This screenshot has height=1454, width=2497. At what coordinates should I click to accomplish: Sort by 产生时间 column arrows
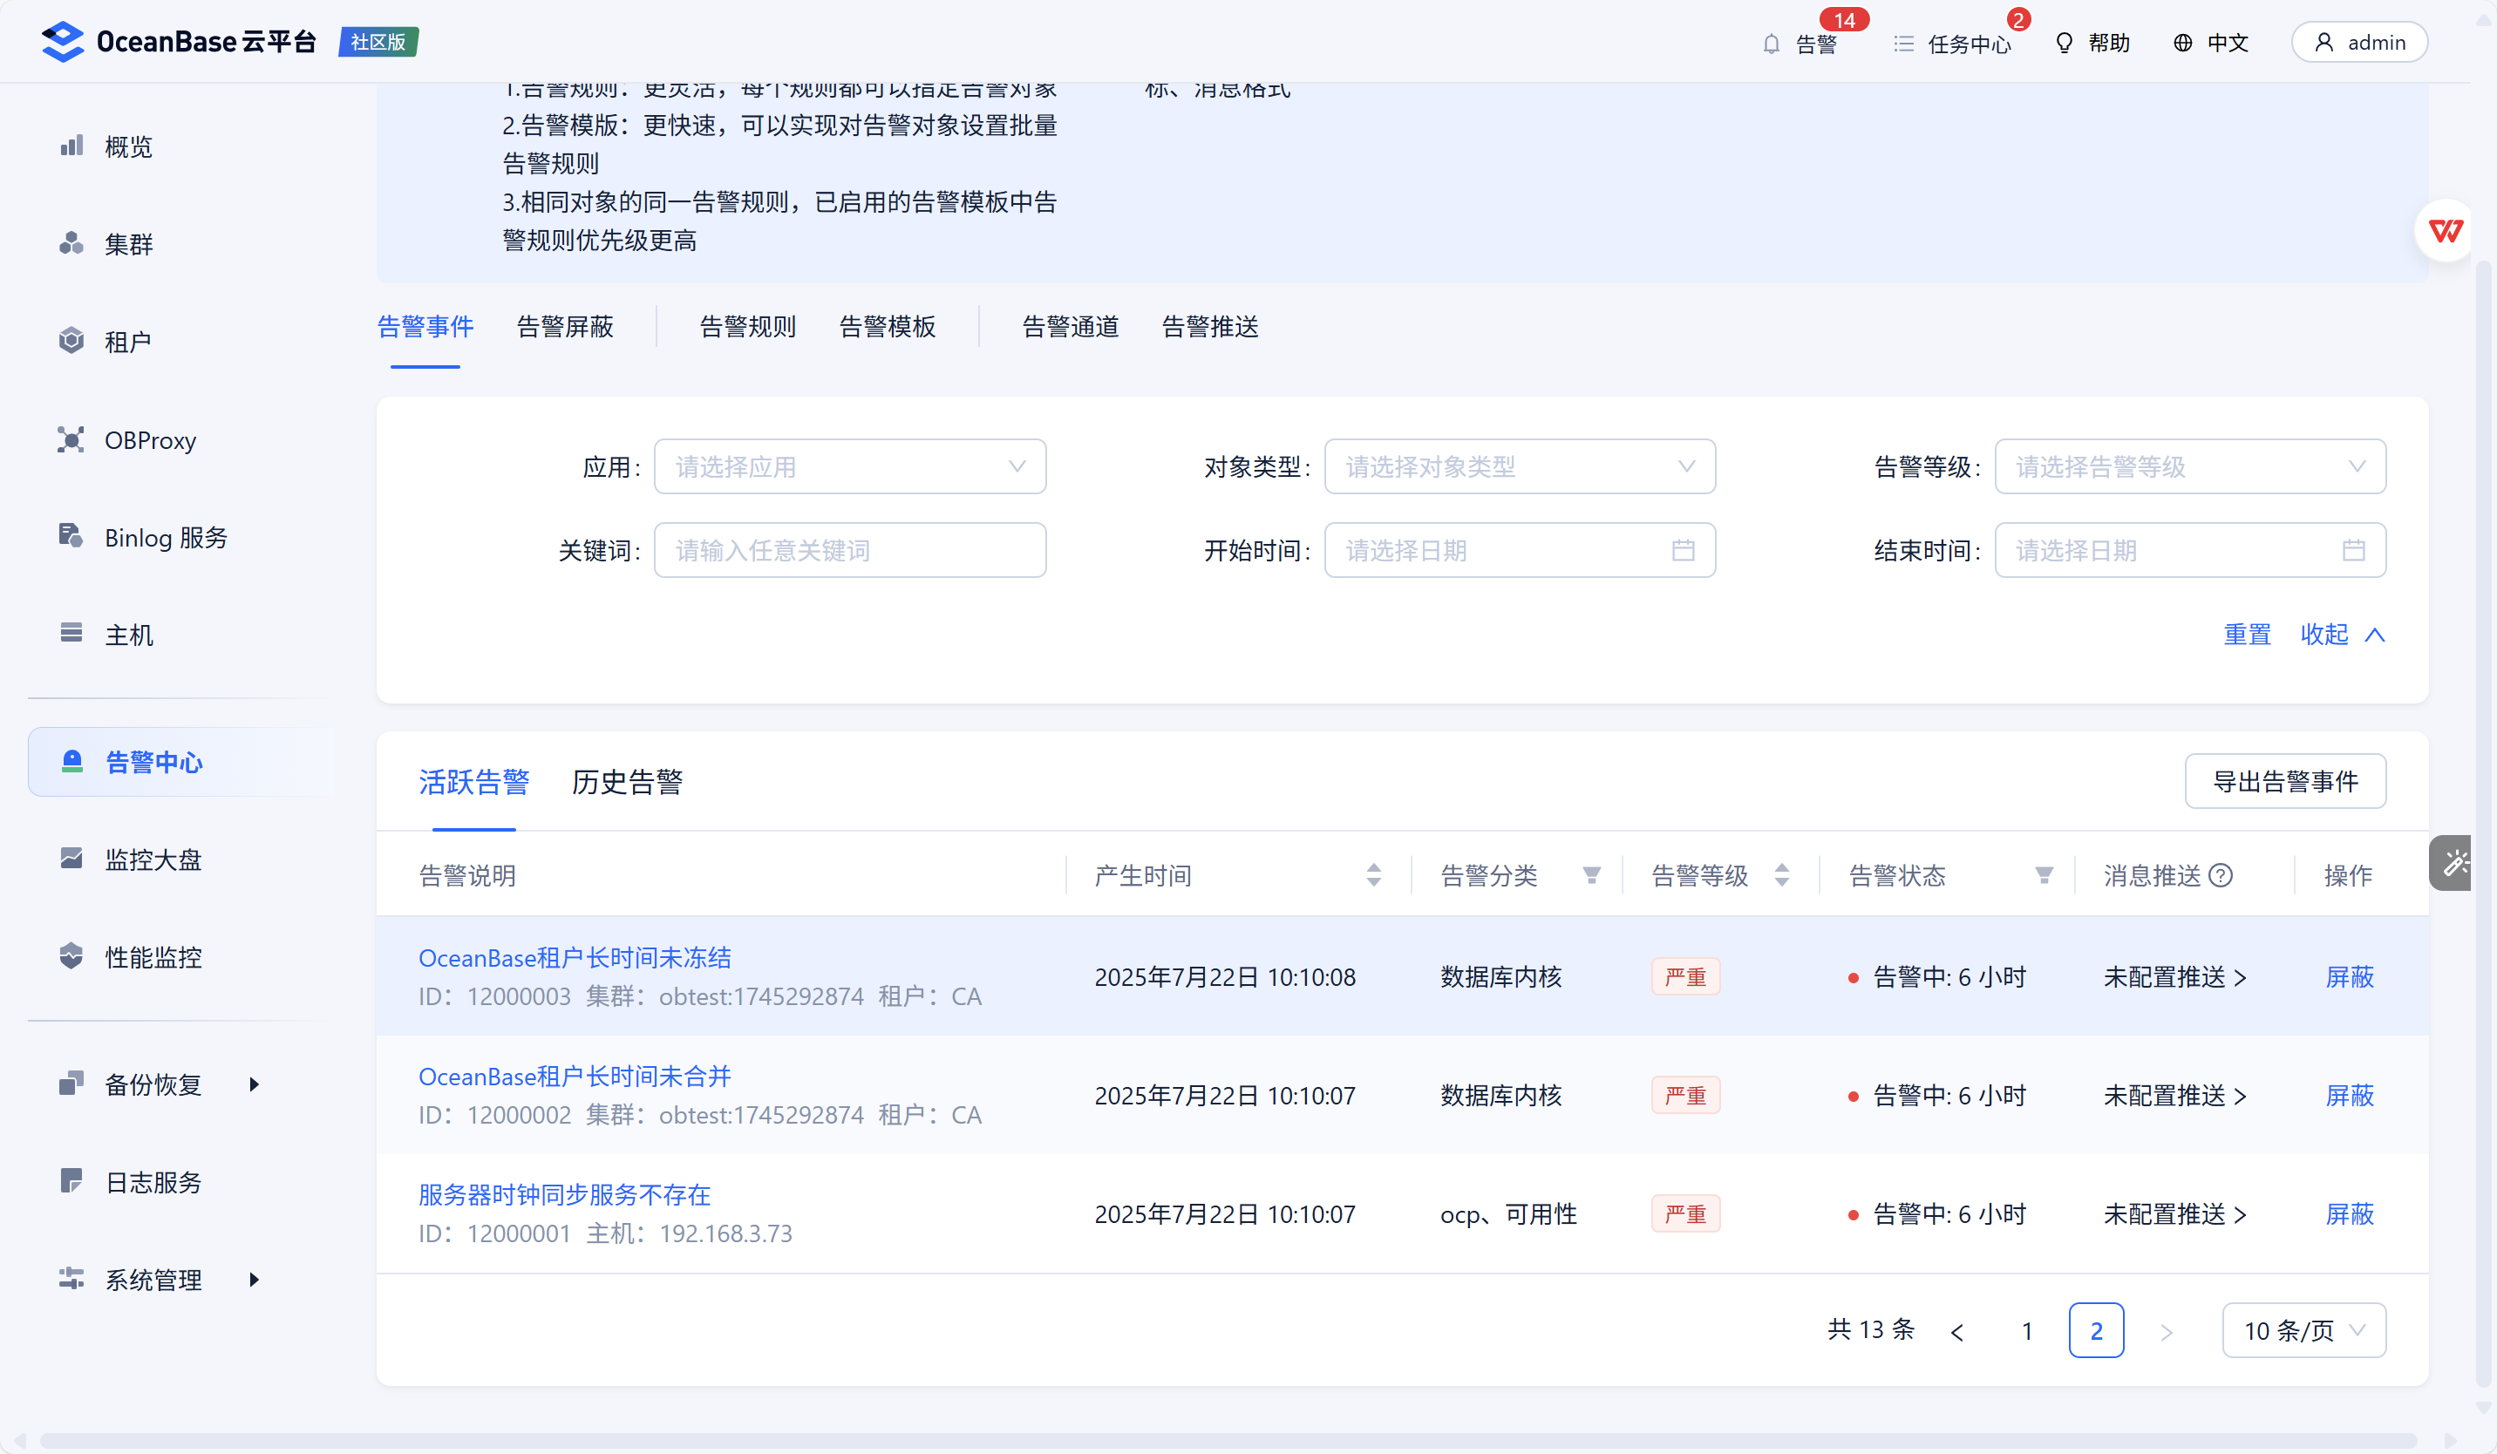tap(1373, 874)
